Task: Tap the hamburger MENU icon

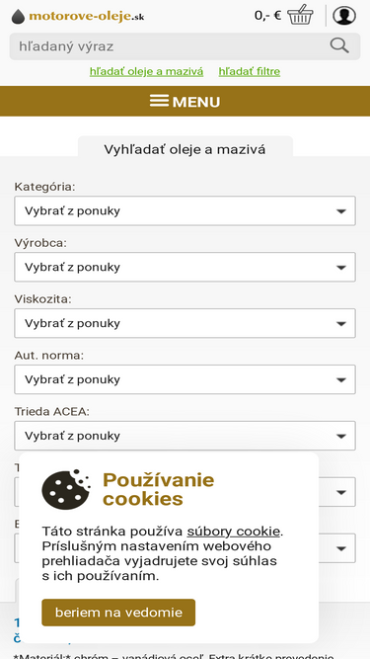Action: click(x=160, y=102)
